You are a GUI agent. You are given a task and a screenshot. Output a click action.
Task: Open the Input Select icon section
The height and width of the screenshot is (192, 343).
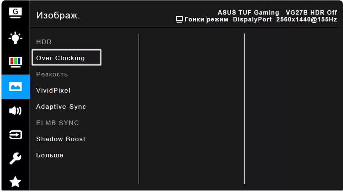[15, 135]
